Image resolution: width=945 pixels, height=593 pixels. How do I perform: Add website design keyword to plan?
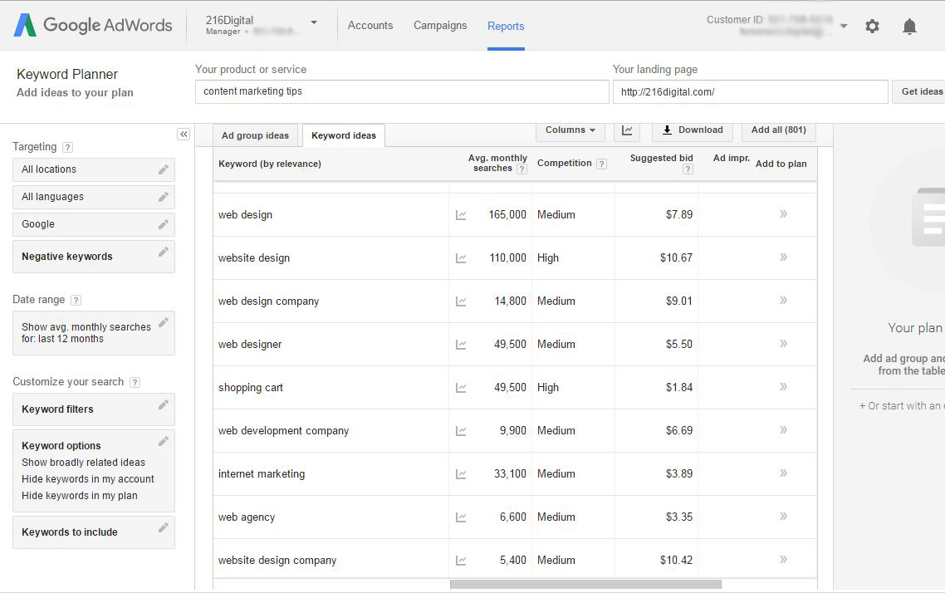783,257
